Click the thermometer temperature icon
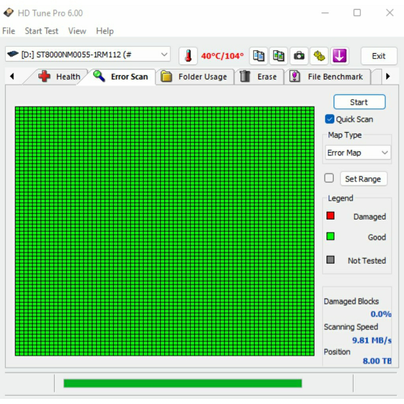404x404 pixels. tap(188, 56)
